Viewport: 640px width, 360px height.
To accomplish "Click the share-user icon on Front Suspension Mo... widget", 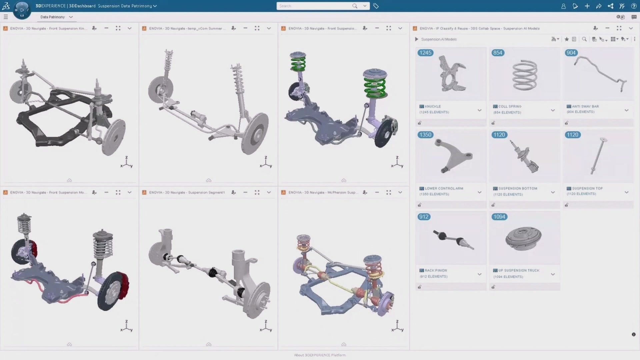I will point(94,192).
